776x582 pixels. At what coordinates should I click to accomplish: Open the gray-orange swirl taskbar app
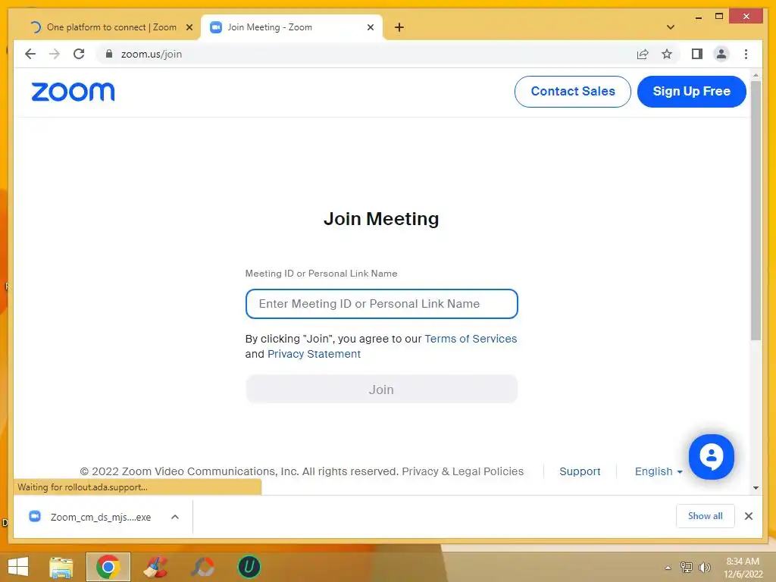coord(203,567)
